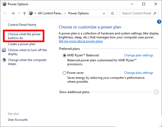
Task: Open Change when the computer sleeps
Action: pos(27,62)
